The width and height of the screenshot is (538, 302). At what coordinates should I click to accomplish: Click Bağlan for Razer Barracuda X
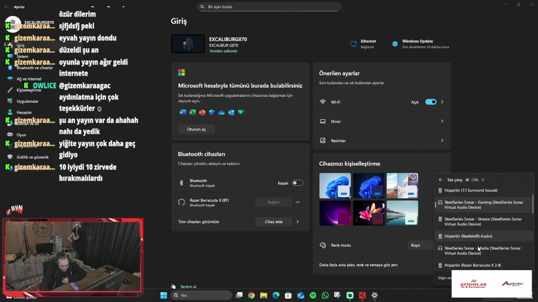click(274, 202)
